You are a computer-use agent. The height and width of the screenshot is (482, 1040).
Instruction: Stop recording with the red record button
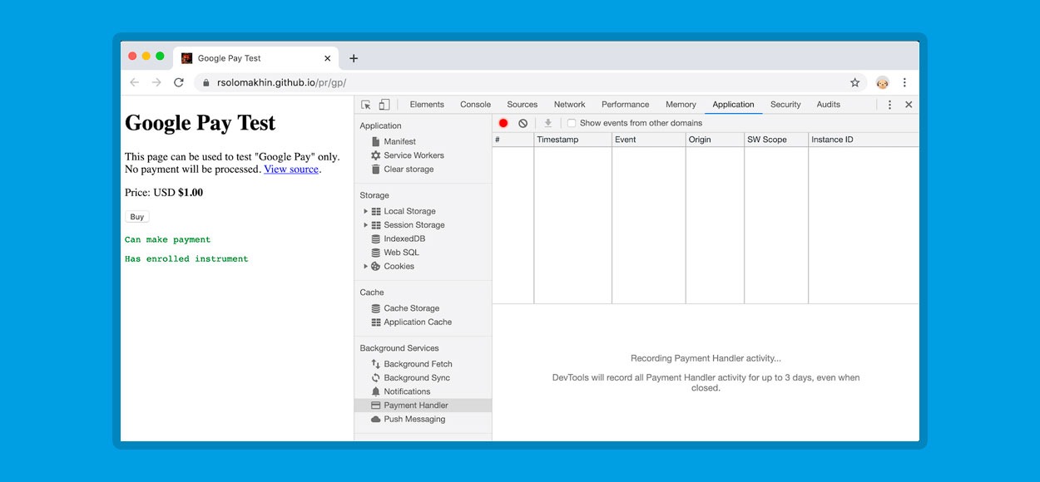(503, 123)
